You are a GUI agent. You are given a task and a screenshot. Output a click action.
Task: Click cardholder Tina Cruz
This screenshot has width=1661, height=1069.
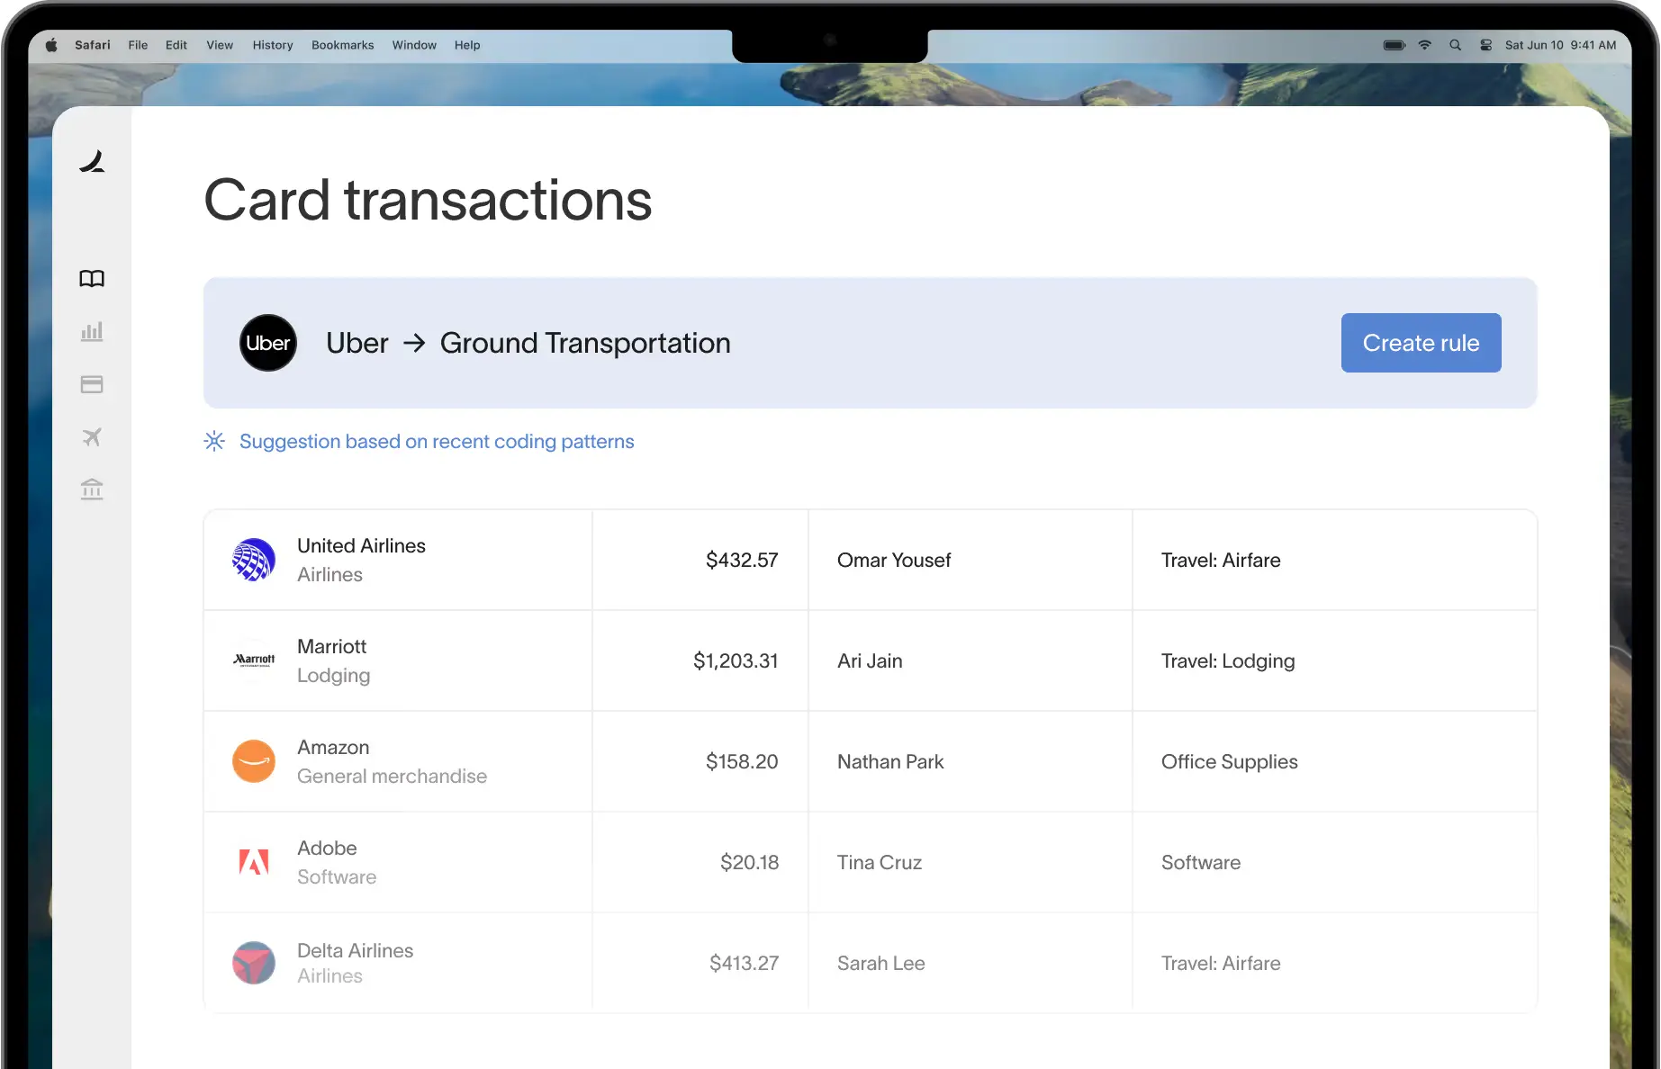[x=880, y=862]
